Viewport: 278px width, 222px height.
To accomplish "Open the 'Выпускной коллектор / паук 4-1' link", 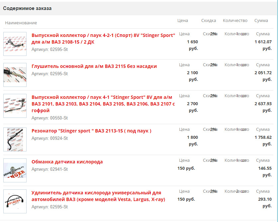I will pos(103,104).
